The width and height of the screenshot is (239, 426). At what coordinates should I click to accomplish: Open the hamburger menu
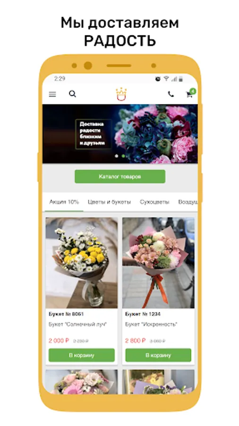[x=52, y=94]
